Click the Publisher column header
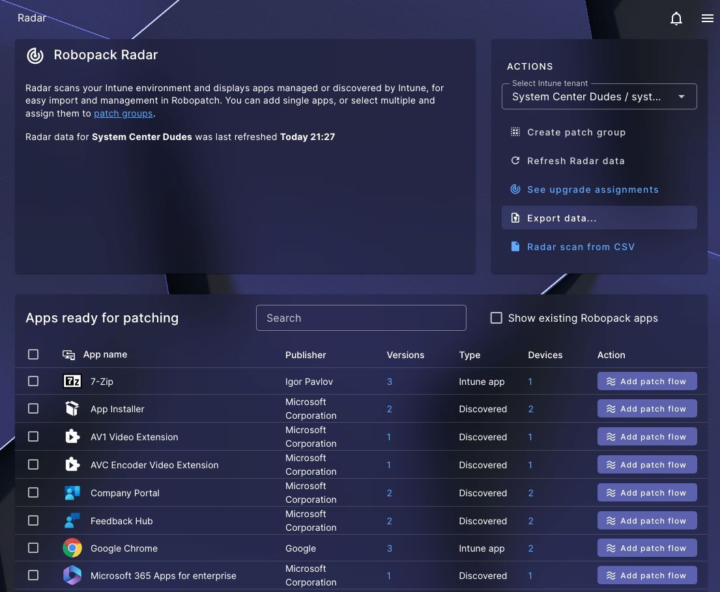The height and width of the screenshot is (592, 720). click(306, 355)
